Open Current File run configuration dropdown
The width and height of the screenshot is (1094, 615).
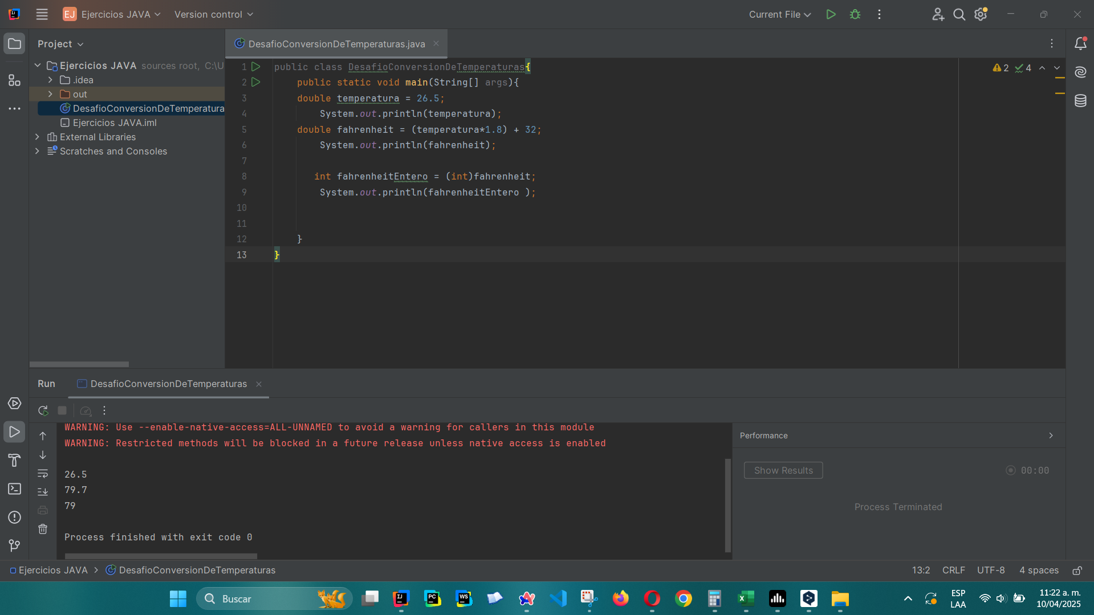tap(779, 14)
